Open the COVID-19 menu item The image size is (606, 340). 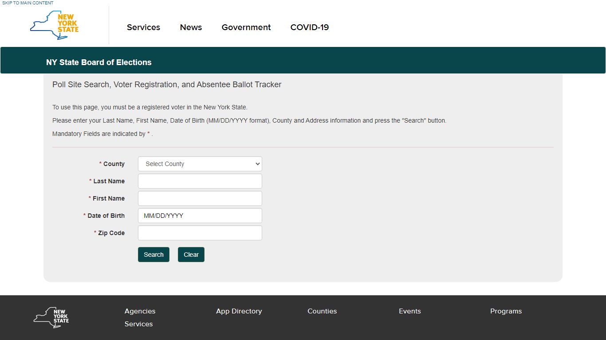pyautogui.click(x=310, y=27)
